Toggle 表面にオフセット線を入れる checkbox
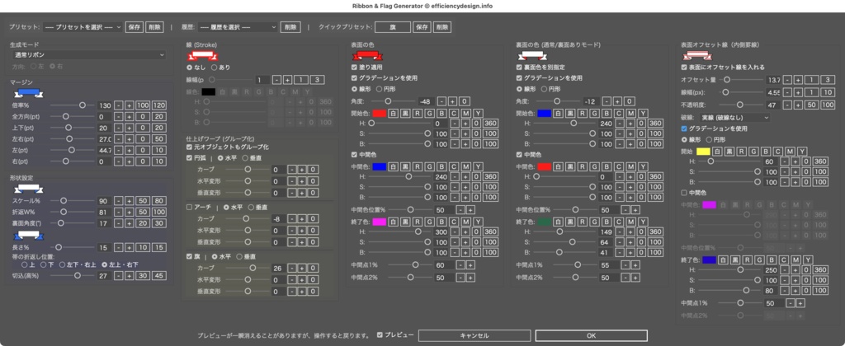The width and height of the screenshot is (845, 346). coord(684,68)
